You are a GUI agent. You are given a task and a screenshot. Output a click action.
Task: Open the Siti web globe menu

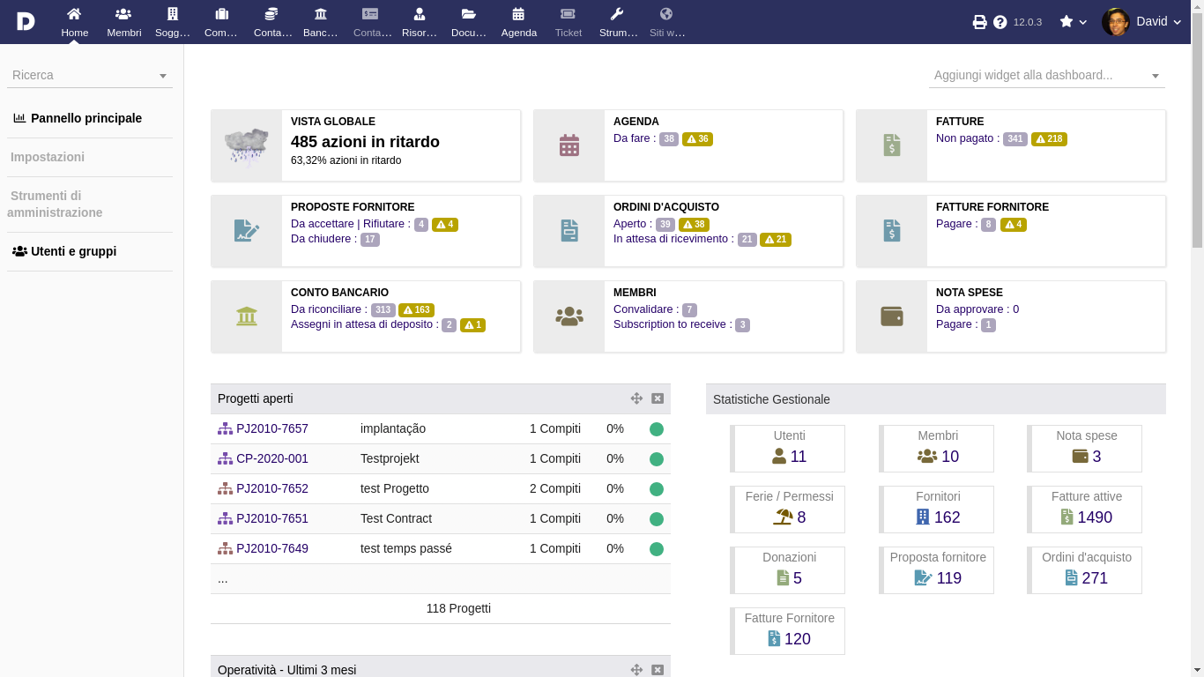[666, 22]
